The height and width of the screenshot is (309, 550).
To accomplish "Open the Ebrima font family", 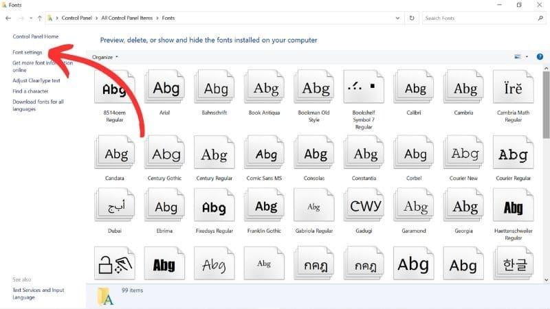I will [x=164, y=205].
